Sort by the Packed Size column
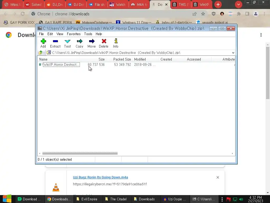The height and width of the screenshot is (203, 270). point(119,59)
